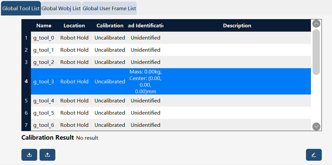This screenshot has width=332, height=165.
Task: Click row number 4 header
Action: (26, 82)
